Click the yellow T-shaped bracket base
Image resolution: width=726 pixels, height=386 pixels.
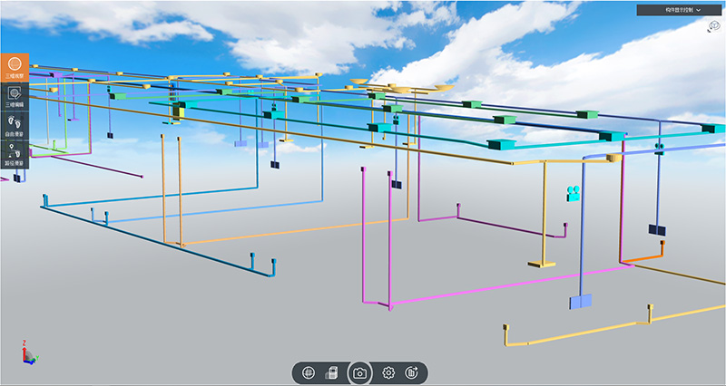point(543,264)
